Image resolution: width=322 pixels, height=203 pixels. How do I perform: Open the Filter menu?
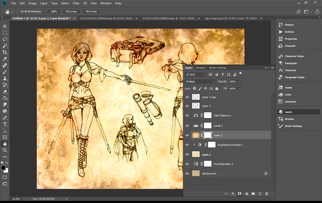76,3
